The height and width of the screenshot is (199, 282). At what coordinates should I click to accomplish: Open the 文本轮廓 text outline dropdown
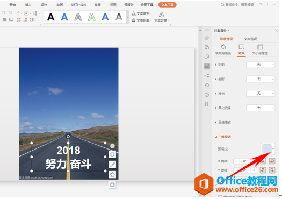[x=142, y=20]
